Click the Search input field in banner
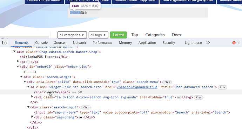Image resolution: width=242 pixels, height=129 pixels. (x=137, y=13)
